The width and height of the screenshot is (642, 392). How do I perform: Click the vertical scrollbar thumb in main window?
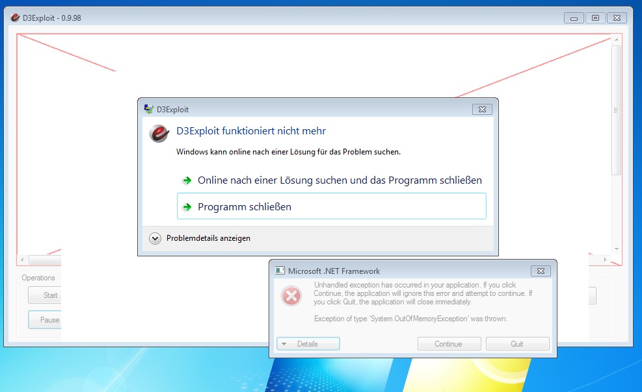[616, 110]
